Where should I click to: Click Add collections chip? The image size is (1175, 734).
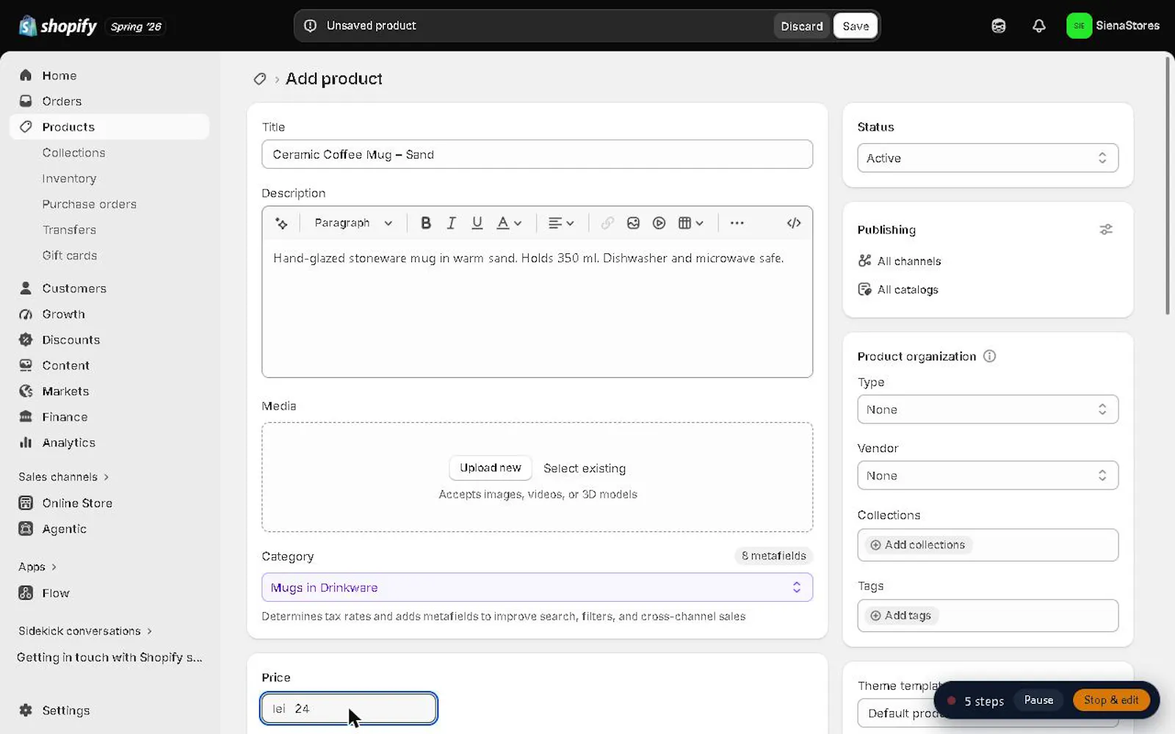917,545
